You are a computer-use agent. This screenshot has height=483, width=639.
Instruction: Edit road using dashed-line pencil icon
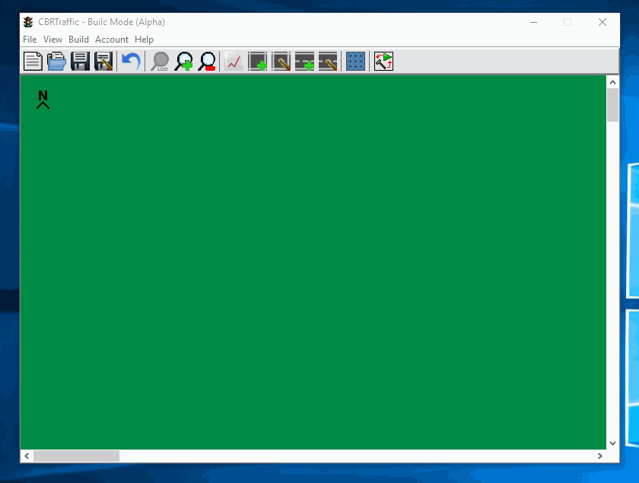pos(328,62)
